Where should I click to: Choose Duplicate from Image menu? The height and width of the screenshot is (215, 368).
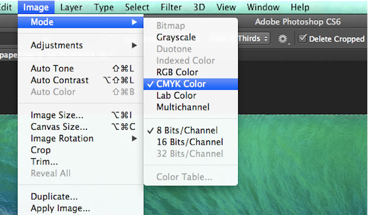tap(80, 197)
